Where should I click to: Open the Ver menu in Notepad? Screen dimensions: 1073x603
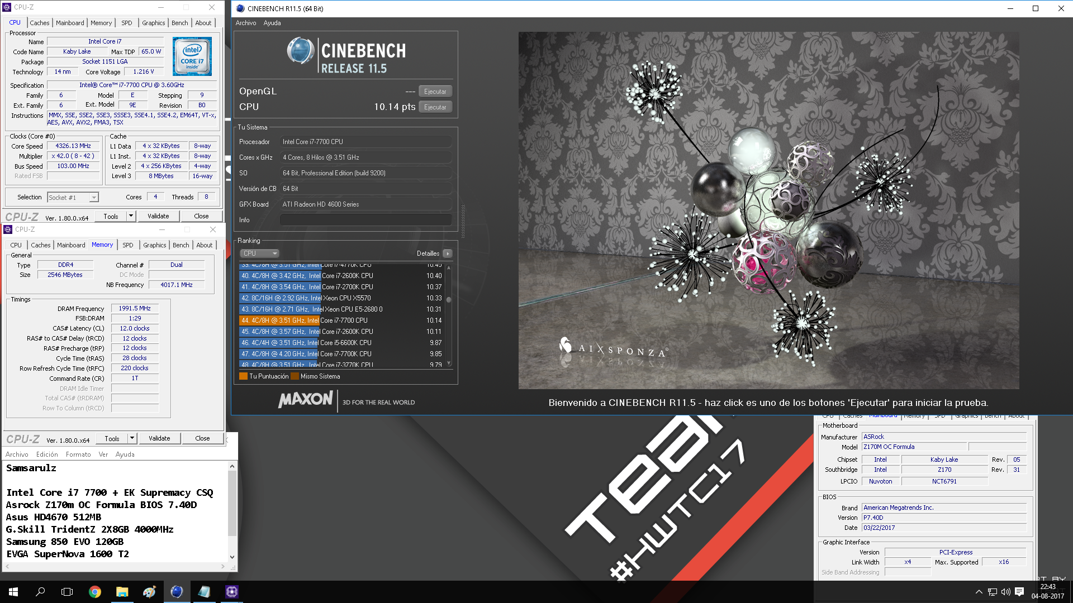pyautogui.click(x=103, y=454)
